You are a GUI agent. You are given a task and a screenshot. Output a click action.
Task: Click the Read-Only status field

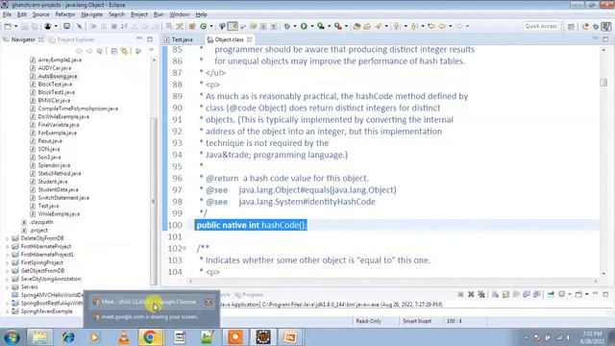click(x=368, y=321)
